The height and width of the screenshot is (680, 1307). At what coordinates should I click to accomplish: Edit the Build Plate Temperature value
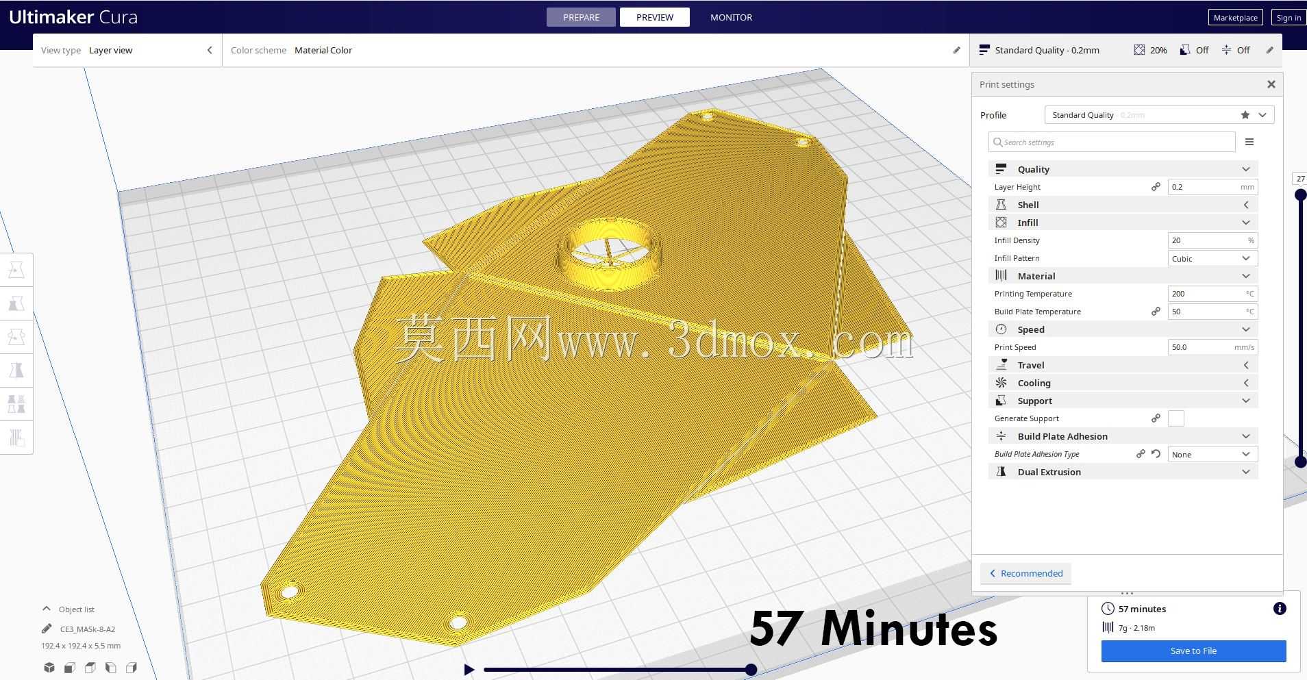[x=1212, y=312]
